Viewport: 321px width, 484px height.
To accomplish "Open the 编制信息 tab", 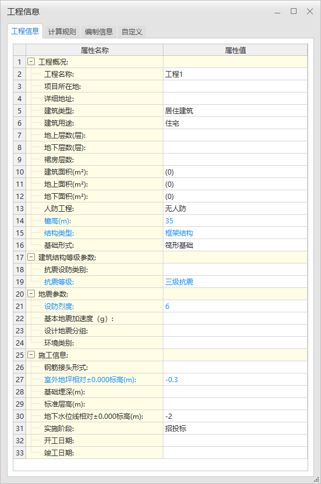I will click(99, 32).
